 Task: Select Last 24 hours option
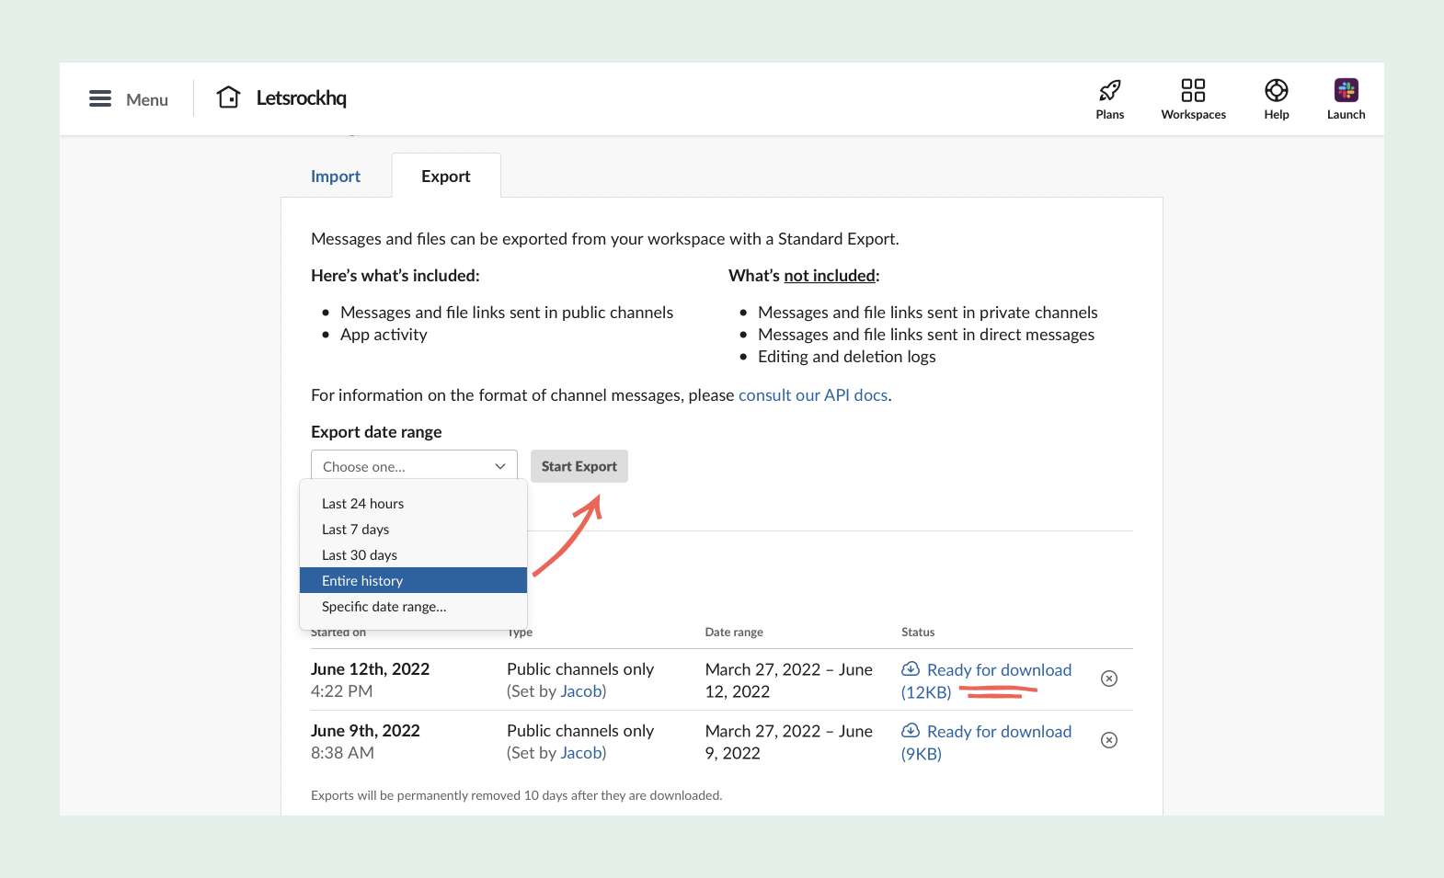tap(363, 504)
